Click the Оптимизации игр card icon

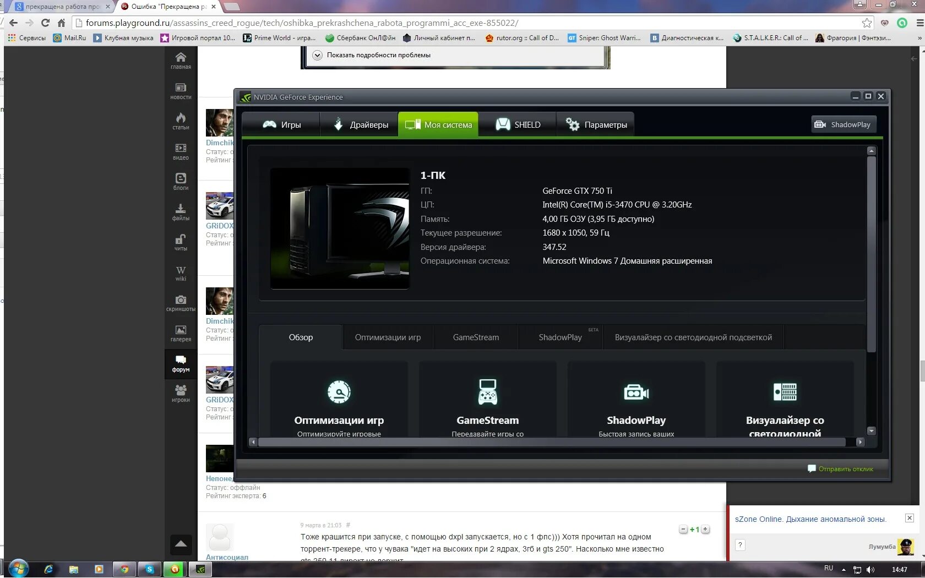pos(339,392)
